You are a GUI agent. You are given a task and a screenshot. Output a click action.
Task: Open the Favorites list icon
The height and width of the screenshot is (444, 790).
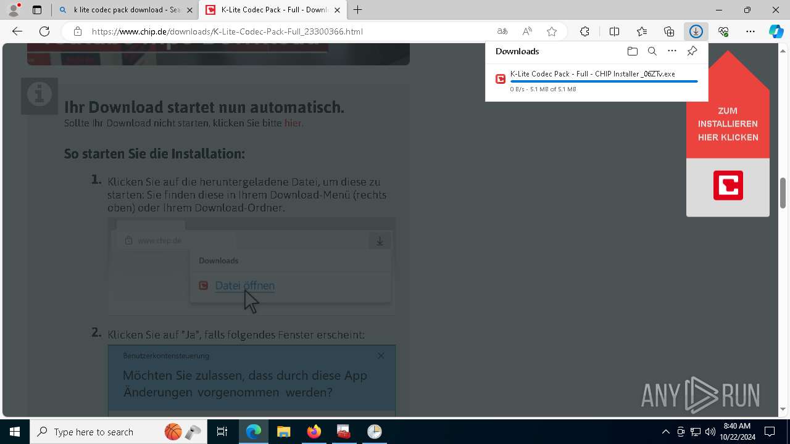(642, 31)
